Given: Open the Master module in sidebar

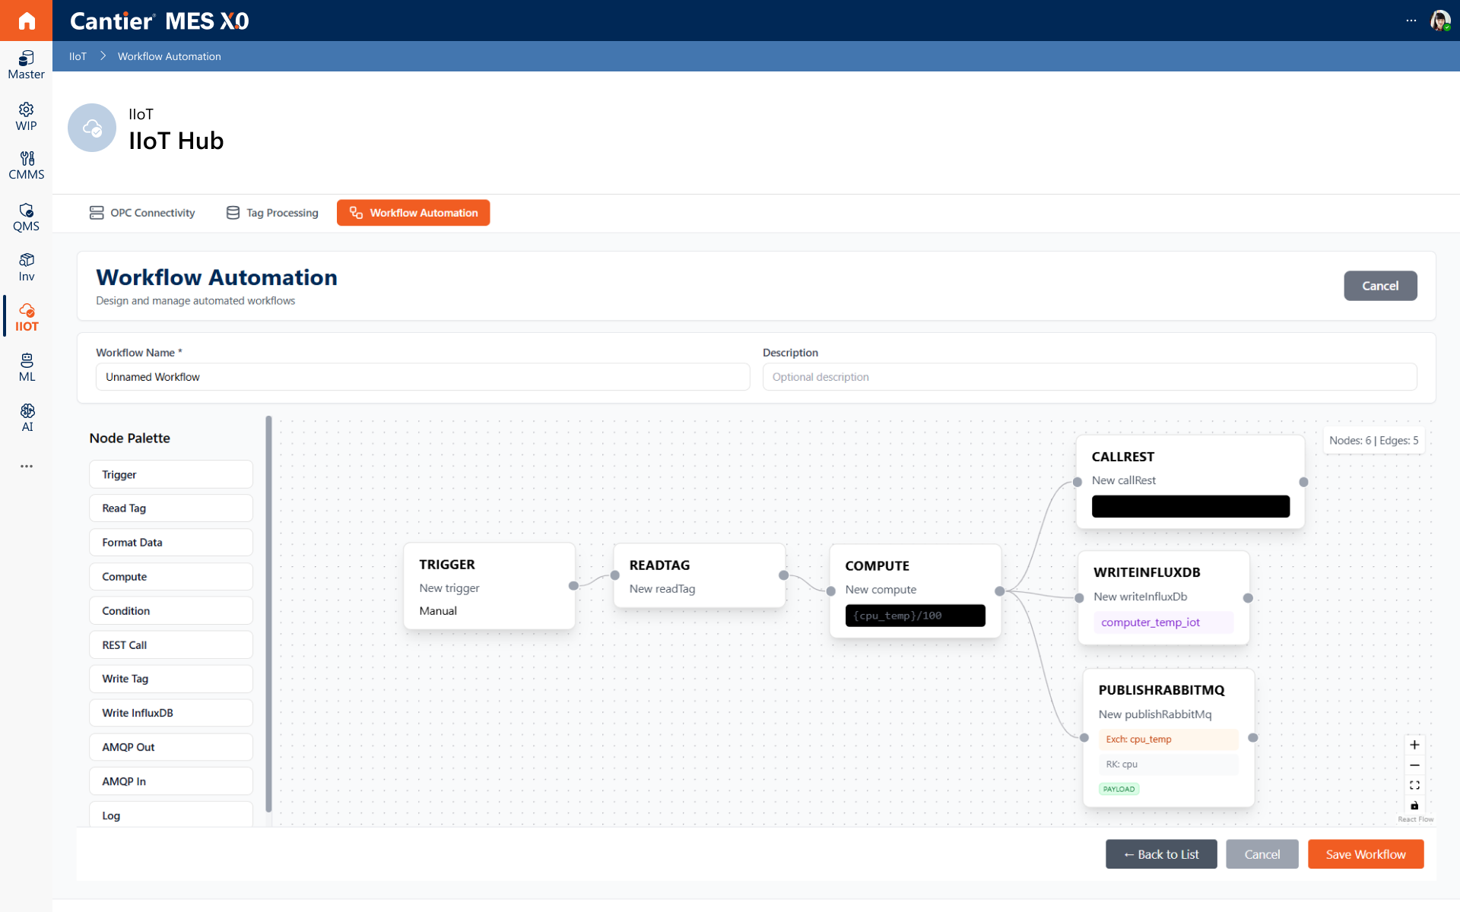Looking at the screenshot, I should tap(26, 65).
